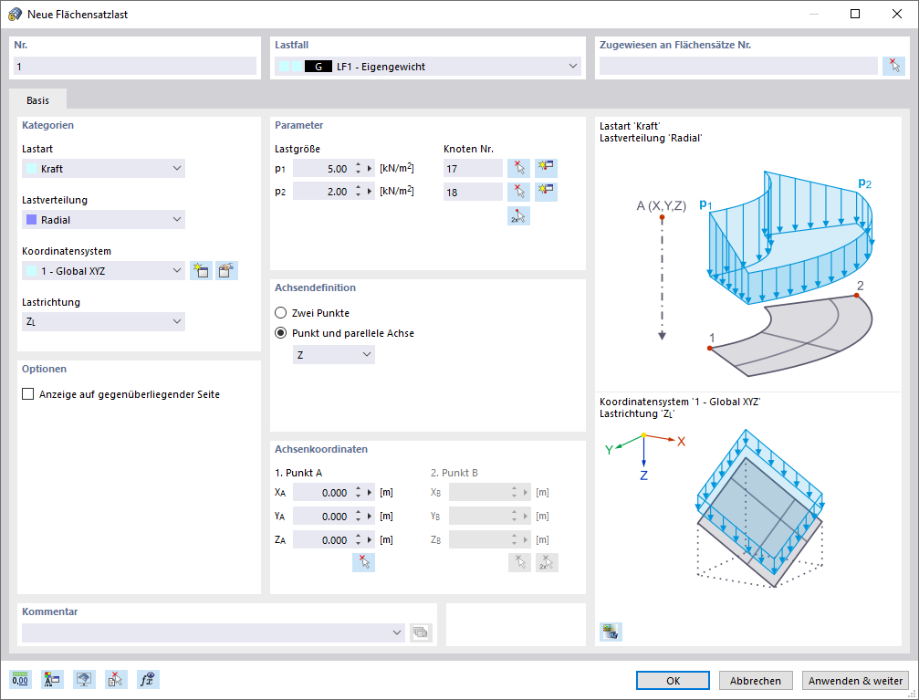The width and height of the screenshot is (919, 700).
Task: Pick two nodes graphically at once
Action: (518, 215)
